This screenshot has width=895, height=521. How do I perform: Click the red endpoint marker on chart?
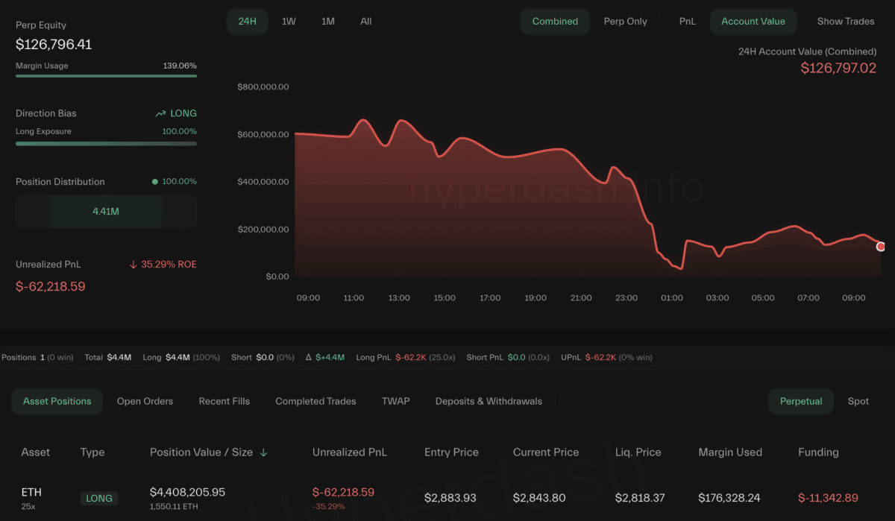[x=881, y=247]
